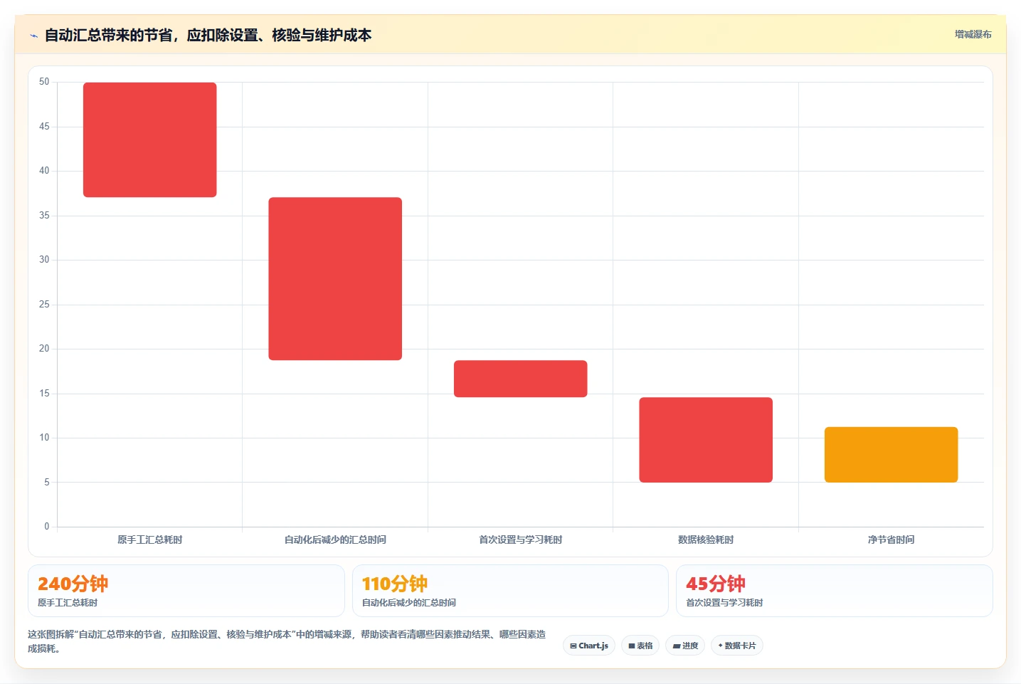Click the 数据核验耗时 red bar
The height and width of the screenshot is (684, 1021).
pos(706,440)
